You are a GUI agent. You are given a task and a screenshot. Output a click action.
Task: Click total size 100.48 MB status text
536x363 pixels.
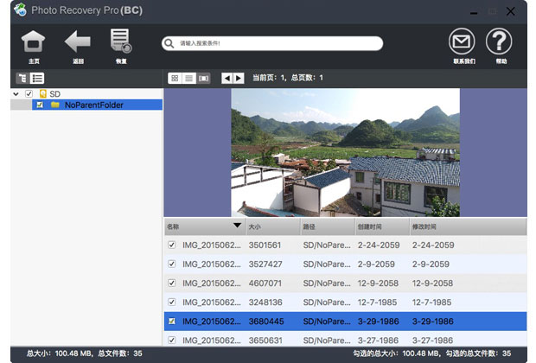click(x=60, y=353)
